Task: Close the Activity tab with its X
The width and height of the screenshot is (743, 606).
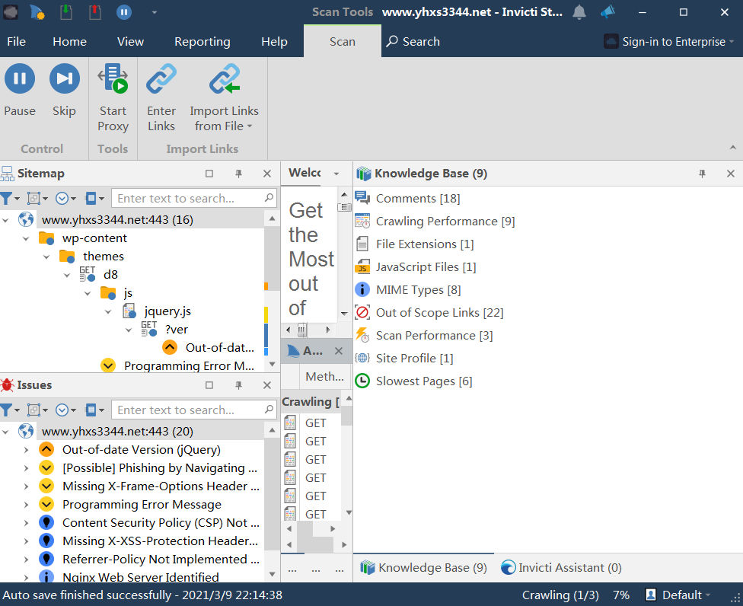Action: [x=338, y=351]
